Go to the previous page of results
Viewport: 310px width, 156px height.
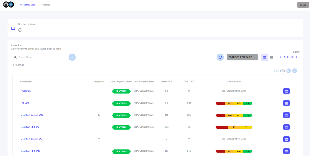tap(289, 71)
